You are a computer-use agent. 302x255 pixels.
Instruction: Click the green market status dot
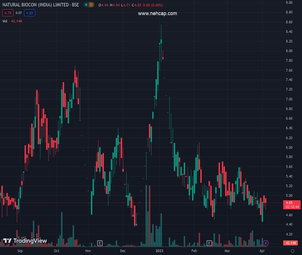coord(86,5)
